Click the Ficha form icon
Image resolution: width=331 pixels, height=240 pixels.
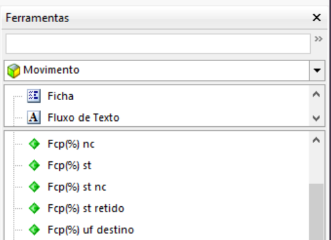[34, 96]
